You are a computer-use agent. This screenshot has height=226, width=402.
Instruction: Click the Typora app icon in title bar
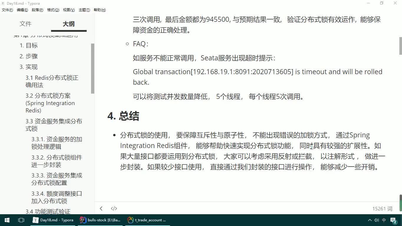(x=3, y=3)
